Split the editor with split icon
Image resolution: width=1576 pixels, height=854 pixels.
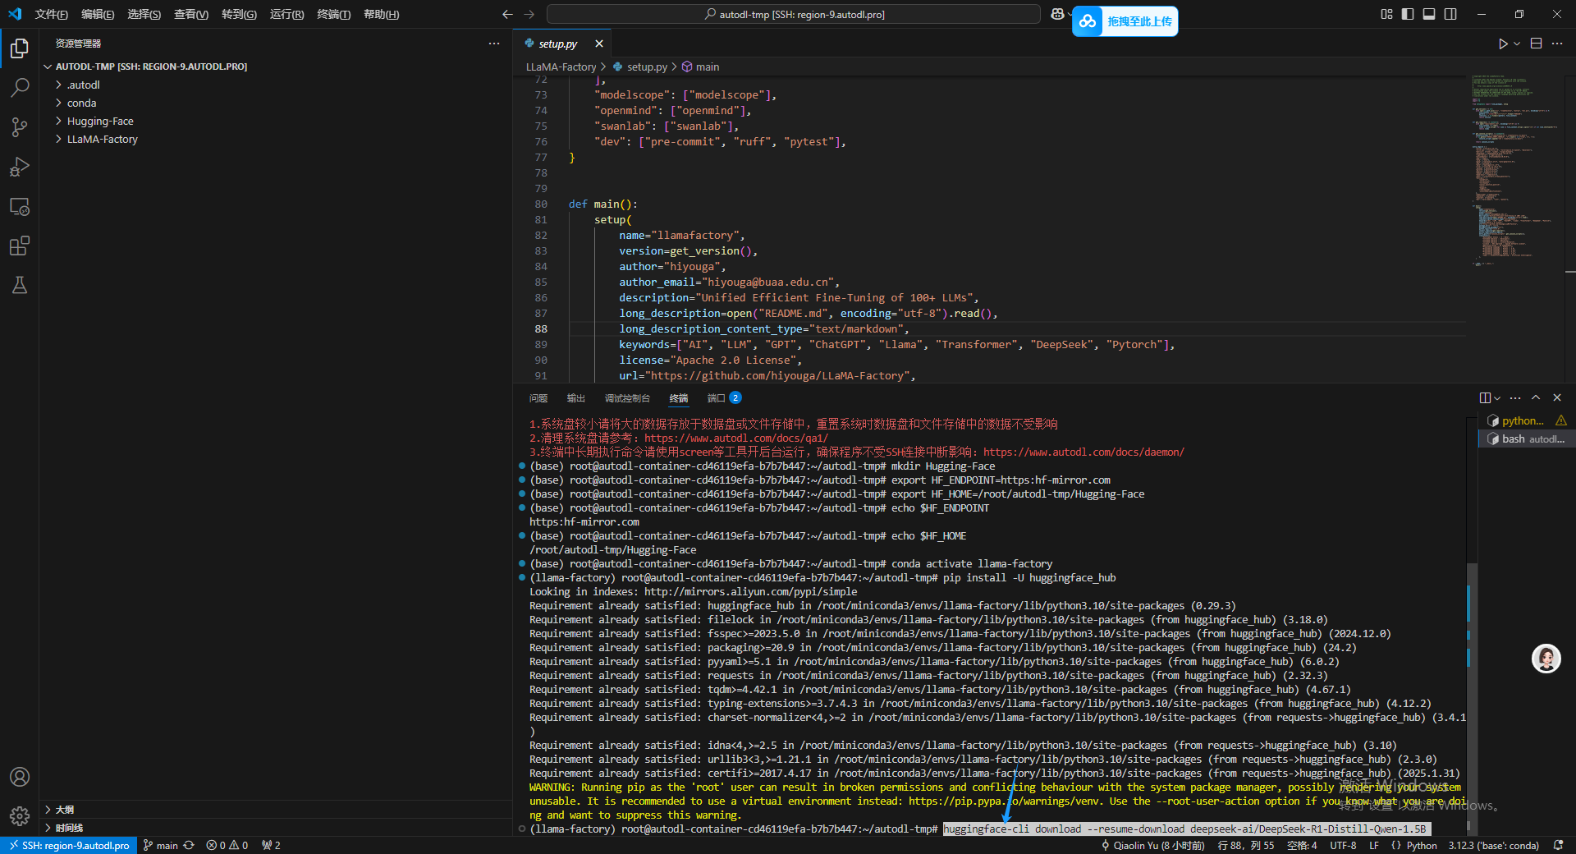pyautogui.click(x=1536, y=44)
